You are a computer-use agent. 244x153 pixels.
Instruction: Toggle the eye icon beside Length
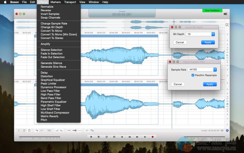(x=222, y=131)
